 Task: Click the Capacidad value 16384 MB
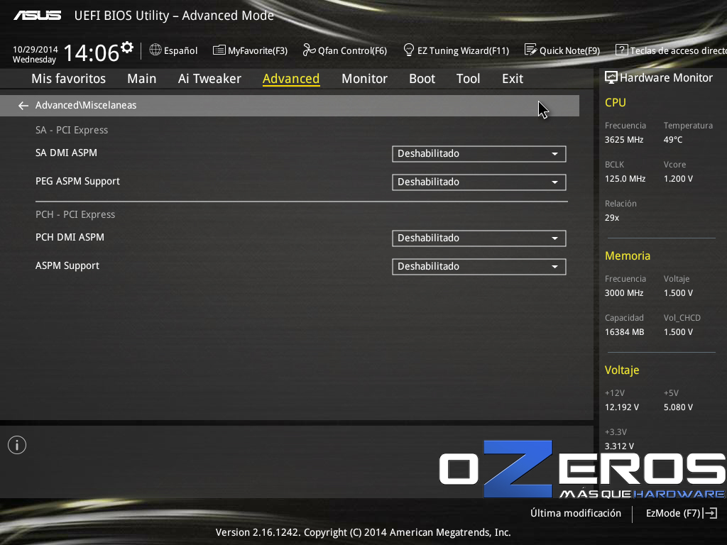(625, 332)
